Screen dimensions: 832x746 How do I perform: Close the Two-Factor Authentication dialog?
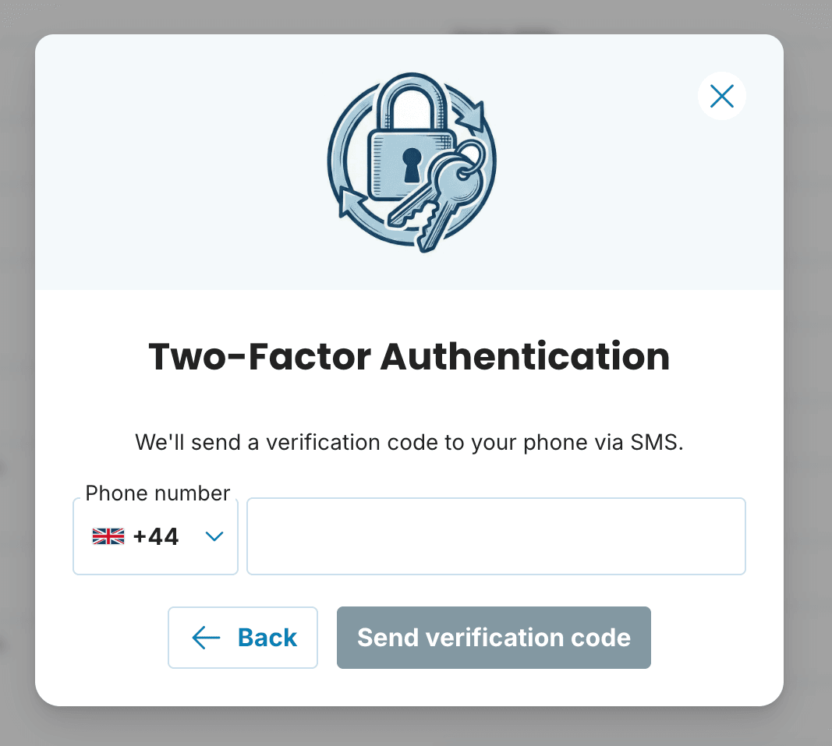[722, 96]
